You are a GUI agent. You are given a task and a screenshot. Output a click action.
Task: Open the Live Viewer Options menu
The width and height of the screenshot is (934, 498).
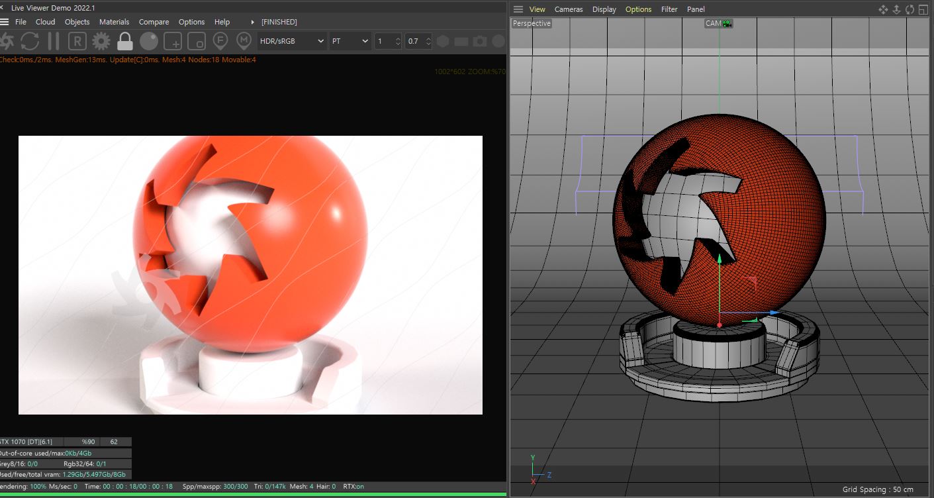click(192, 22)
